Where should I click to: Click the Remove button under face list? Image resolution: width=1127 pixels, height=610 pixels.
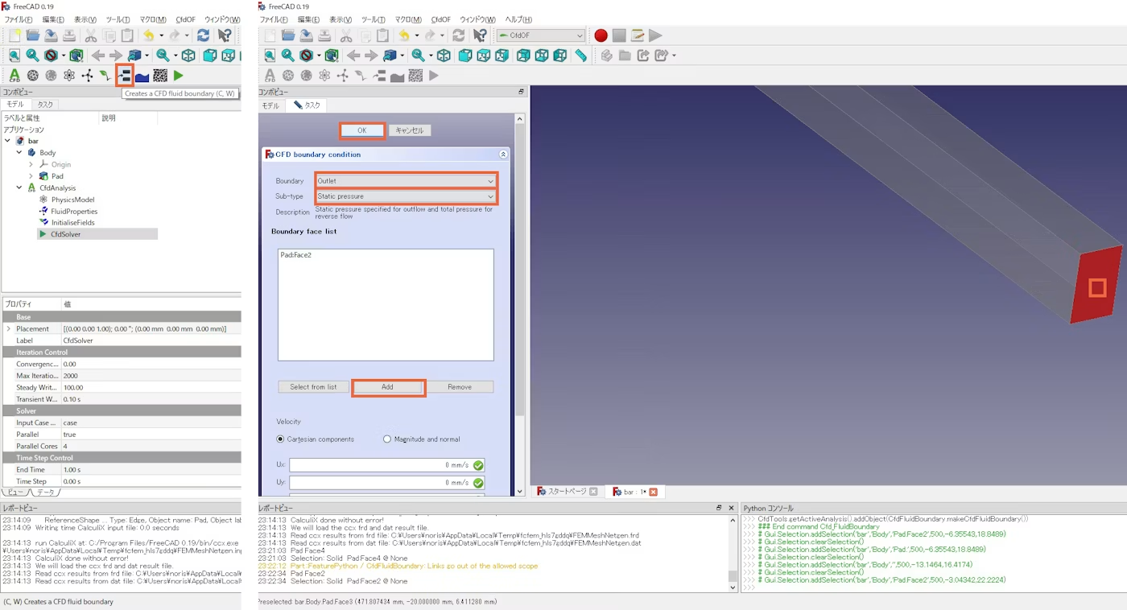[460, 387]
